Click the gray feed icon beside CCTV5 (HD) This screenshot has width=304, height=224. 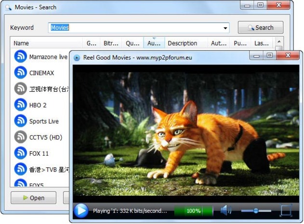[20, 137]
